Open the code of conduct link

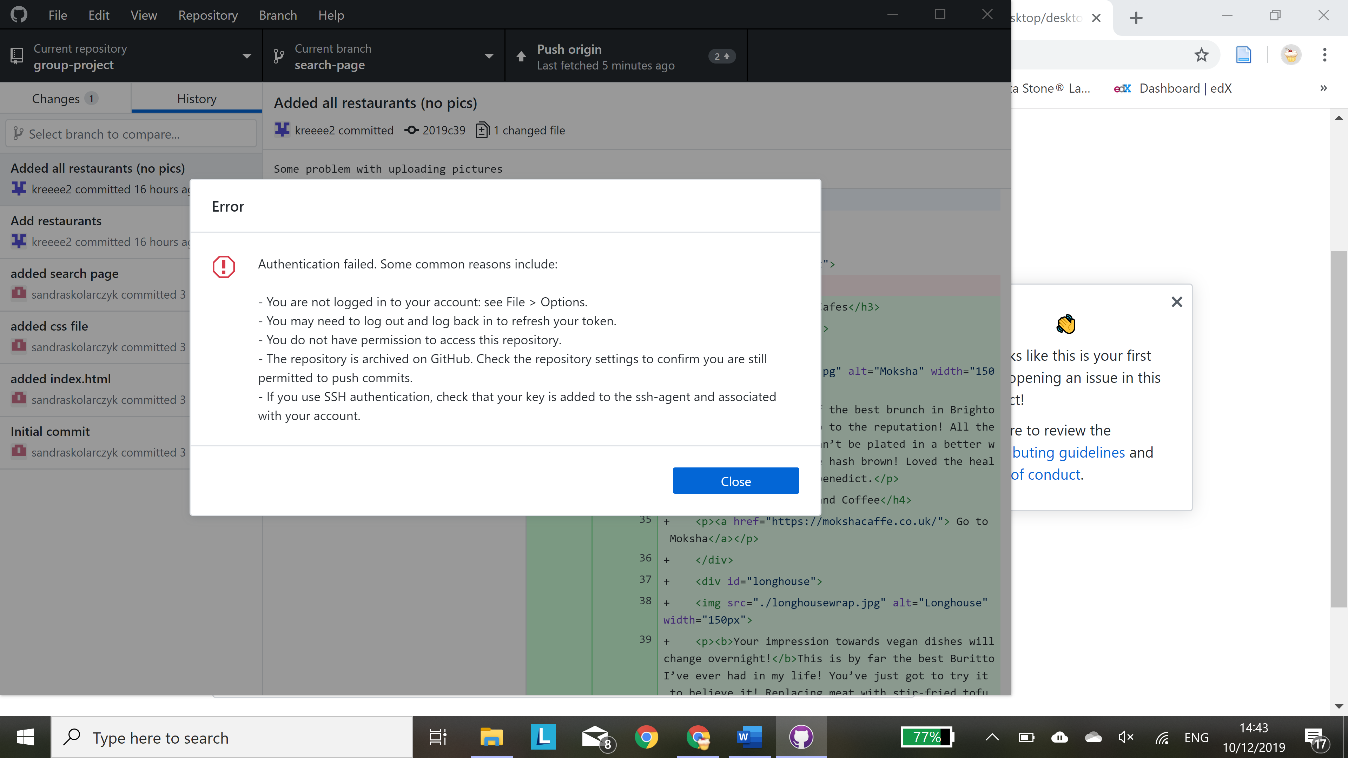point(1045,474)
